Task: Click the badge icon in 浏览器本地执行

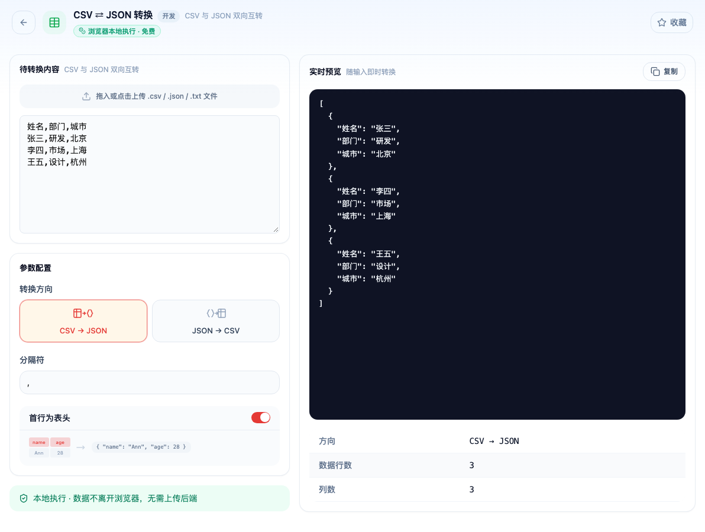Action: click(82, 31)
